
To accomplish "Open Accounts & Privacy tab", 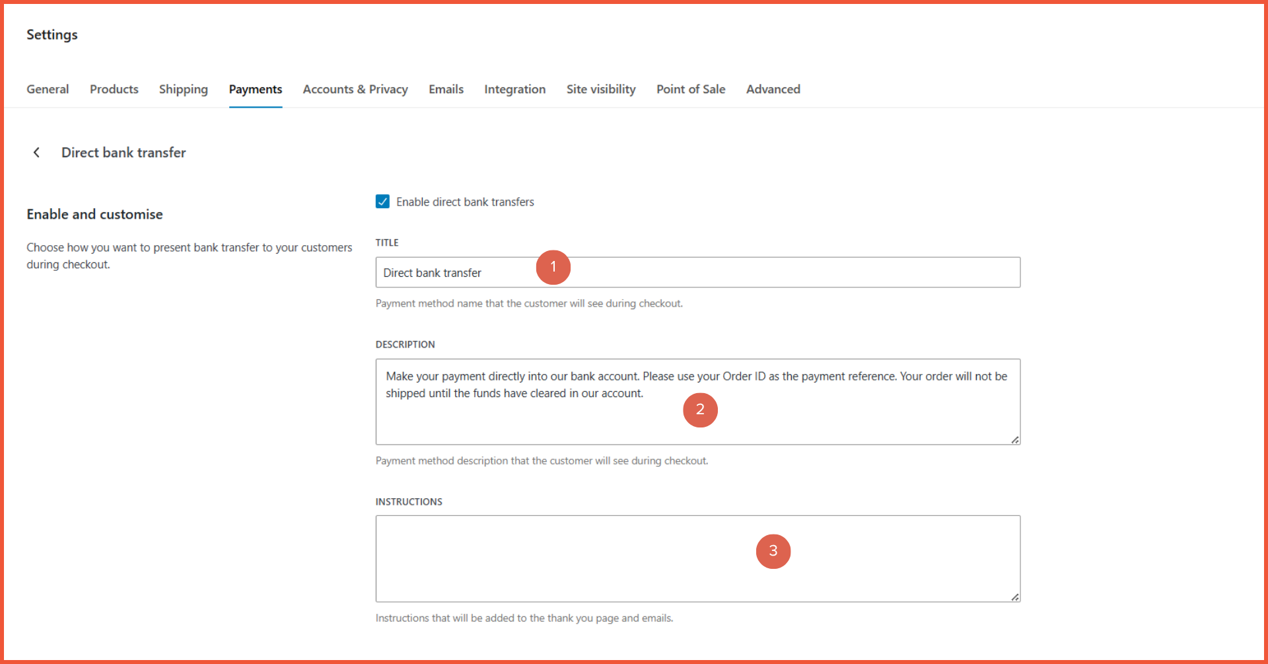I will pyautogui.click(x=355, y=89).
